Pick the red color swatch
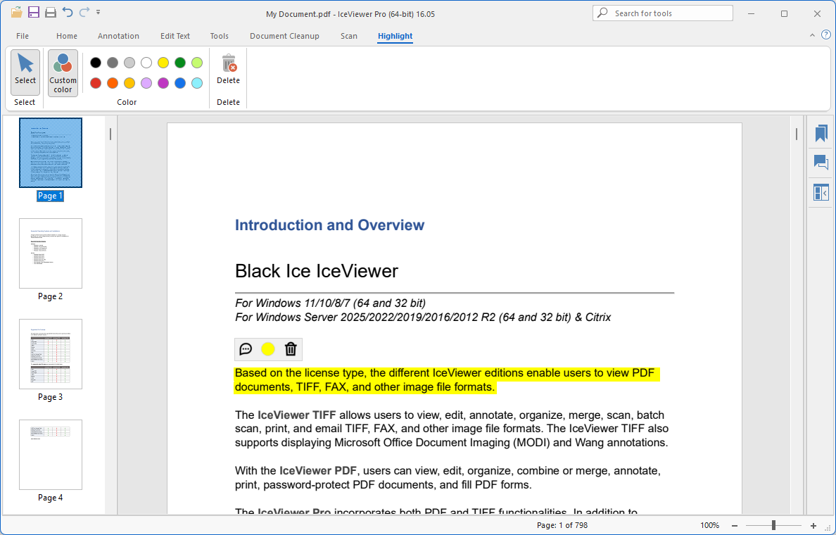 coord(96,83)
